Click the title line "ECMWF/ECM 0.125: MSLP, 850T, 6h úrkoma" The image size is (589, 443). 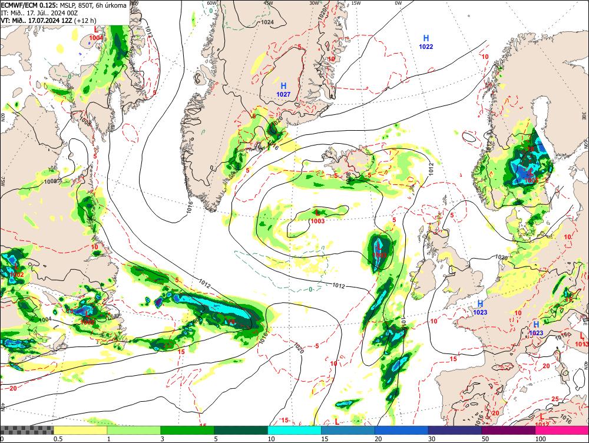click(x=64, y=6)
